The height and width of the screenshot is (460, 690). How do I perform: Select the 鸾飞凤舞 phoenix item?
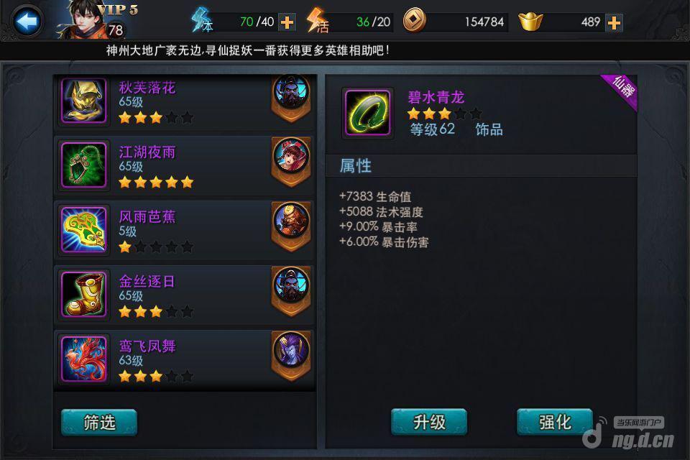point(183,359)
